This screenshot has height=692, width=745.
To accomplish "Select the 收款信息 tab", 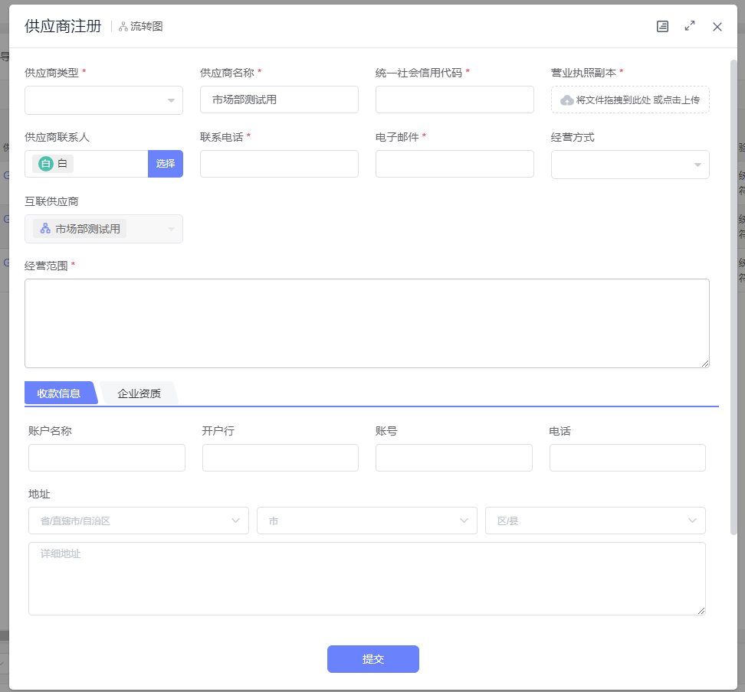I will tap(59, 393).
